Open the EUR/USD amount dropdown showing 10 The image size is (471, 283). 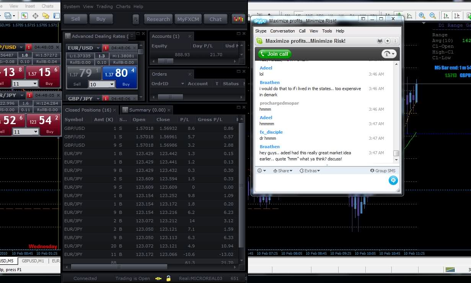point(102,84)
